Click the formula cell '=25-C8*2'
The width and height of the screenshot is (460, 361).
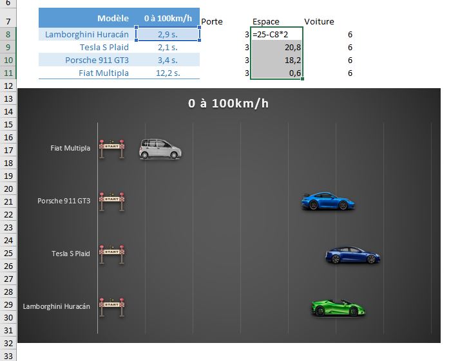tap(276, 34)
